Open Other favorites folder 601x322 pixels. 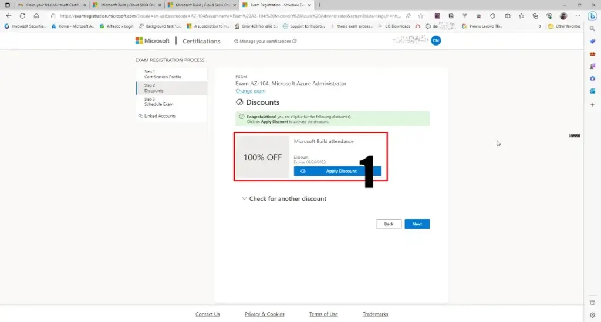[x=564, y=26]
